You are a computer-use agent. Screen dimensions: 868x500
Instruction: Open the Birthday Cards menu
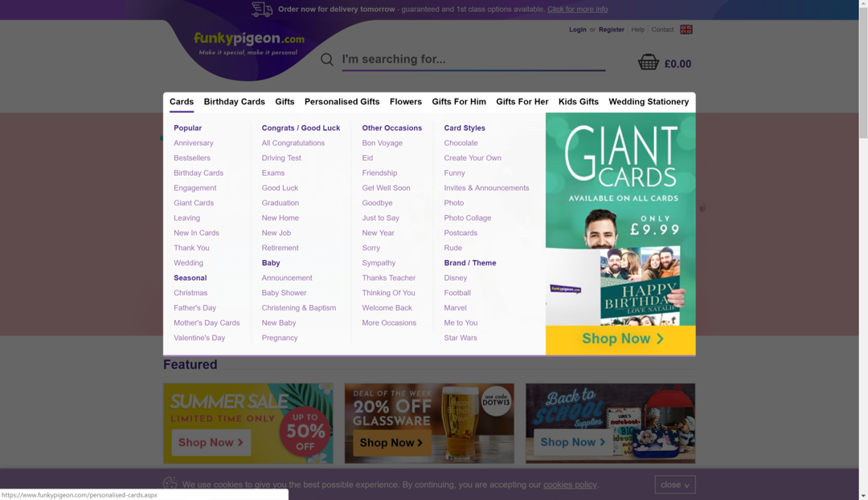(x=234, y=102)
